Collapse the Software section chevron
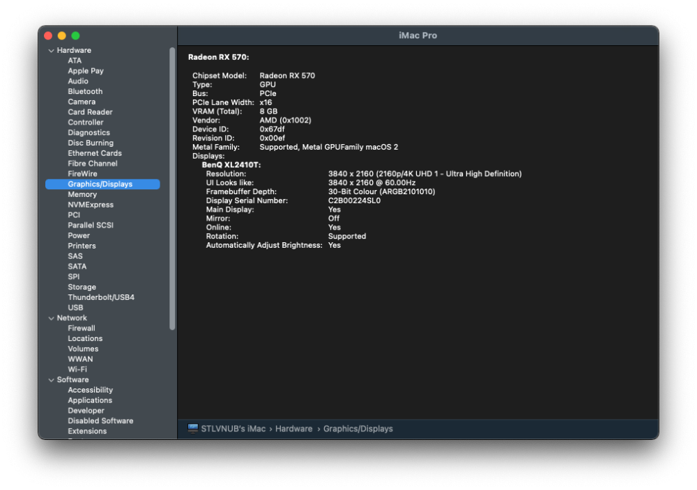This screenshot has width=697, height=490. [x=51, y=380]
